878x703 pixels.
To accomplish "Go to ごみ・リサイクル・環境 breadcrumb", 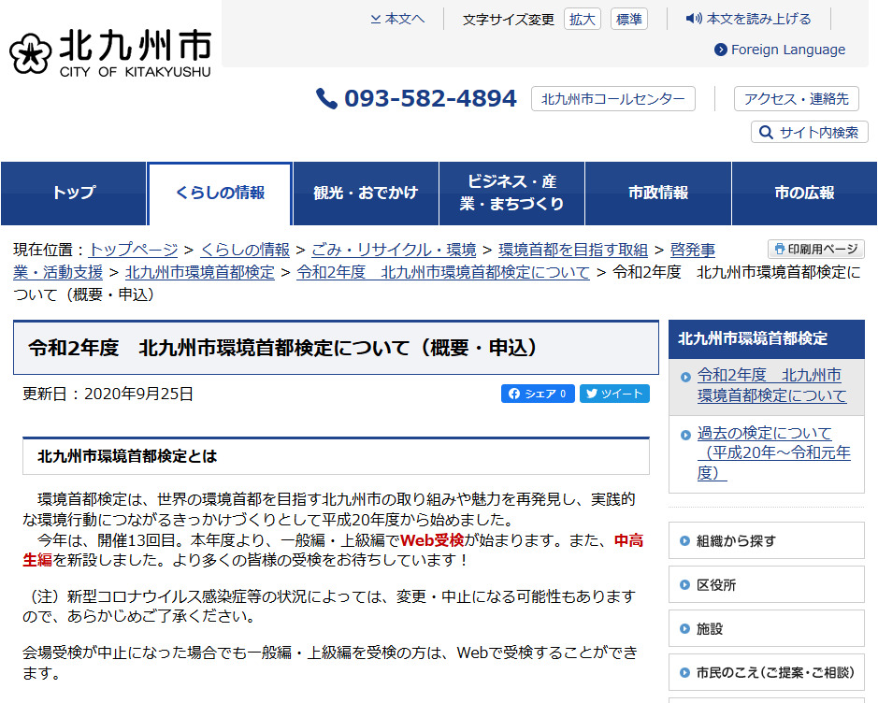I will point(394,250).
